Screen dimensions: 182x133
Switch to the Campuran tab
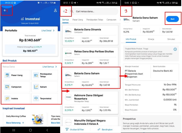click(111, 20)
